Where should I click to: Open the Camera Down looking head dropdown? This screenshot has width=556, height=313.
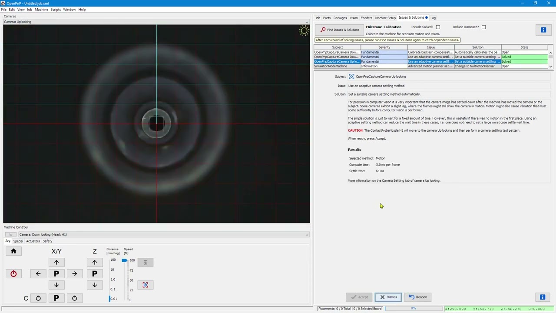point(164,235)
